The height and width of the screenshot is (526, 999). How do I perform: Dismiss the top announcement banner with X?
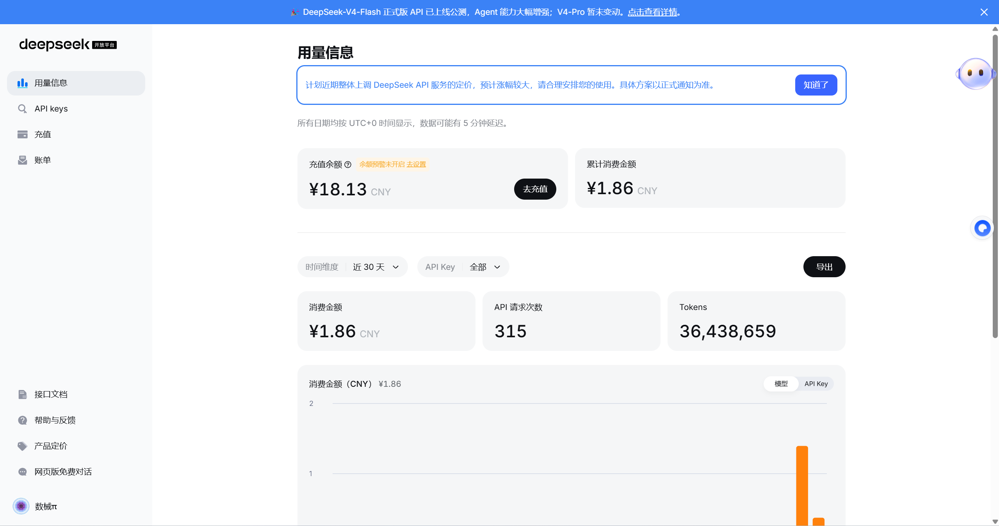point(984,12)
